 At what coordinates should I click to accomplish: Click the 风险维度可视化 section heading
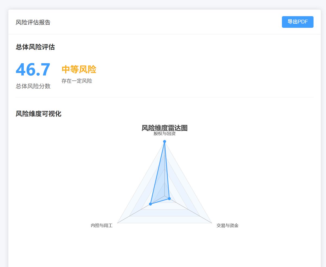39,114
